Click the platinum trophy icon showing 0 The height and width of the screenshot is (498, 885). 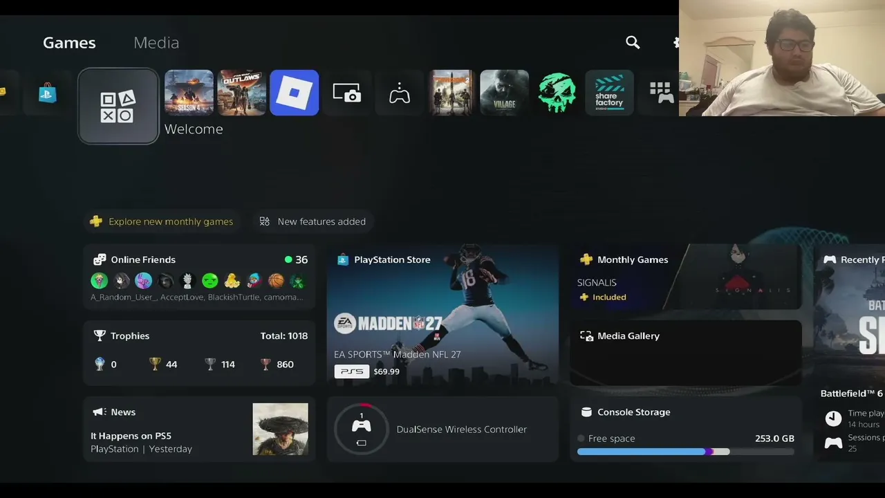click(100, 365)
